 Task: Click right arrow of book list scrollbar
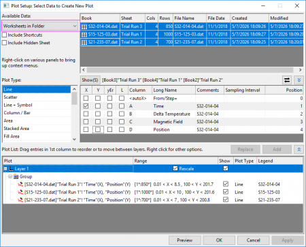coord(301,70)
